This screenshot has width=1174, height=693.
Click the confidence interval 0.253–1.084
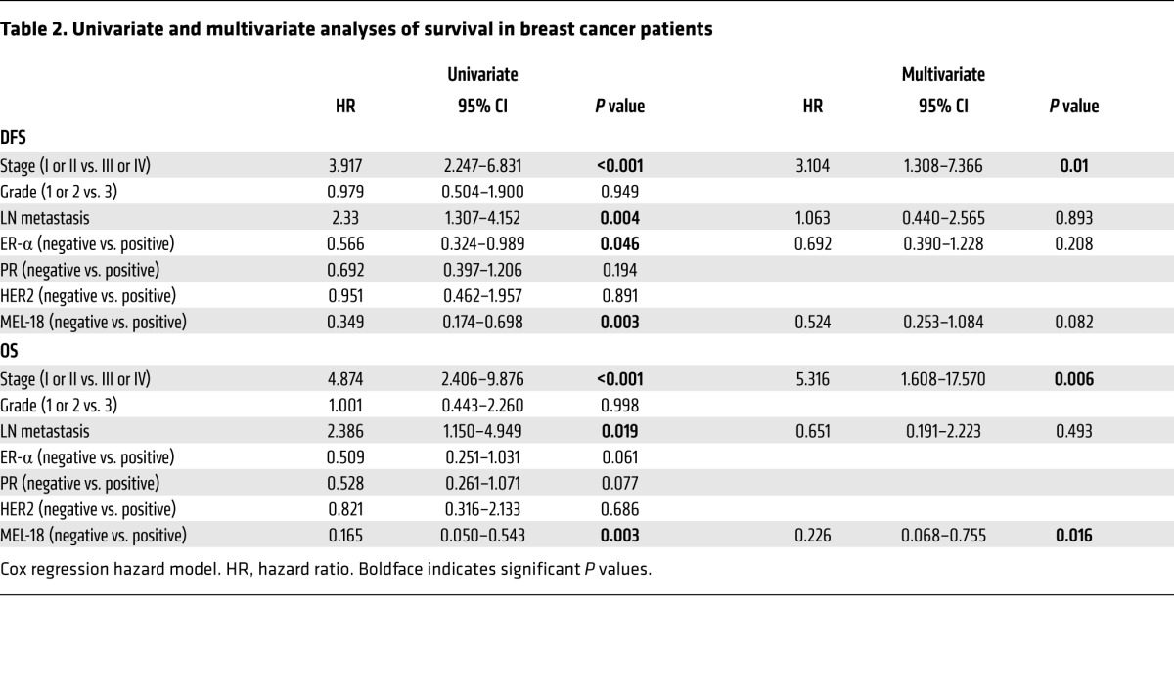(942, 321)
